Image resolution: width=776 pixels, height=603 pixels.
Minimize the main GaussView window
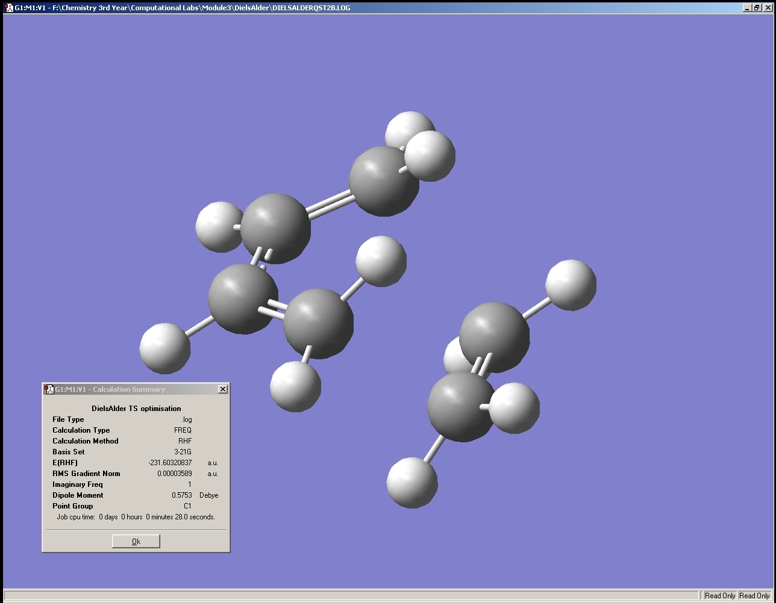tap(747, 8)
